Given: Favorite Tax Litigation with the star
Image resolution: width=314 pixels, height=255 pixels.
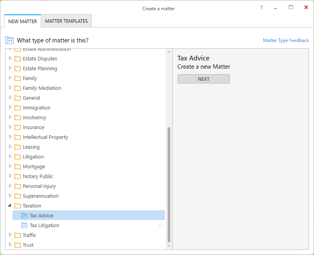Looking at the screenshot, I should click(x=161, y=225).
